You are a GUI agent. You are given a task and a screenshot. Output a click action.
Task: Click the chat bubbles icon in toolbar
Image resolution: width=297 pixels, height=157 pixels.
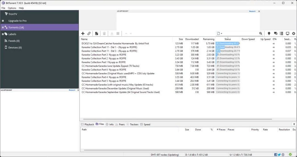[276, 34]
